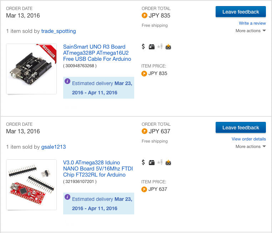Visit seller gsale1213's profile
This screenshot has height=233, width=272.
point(54,147)
